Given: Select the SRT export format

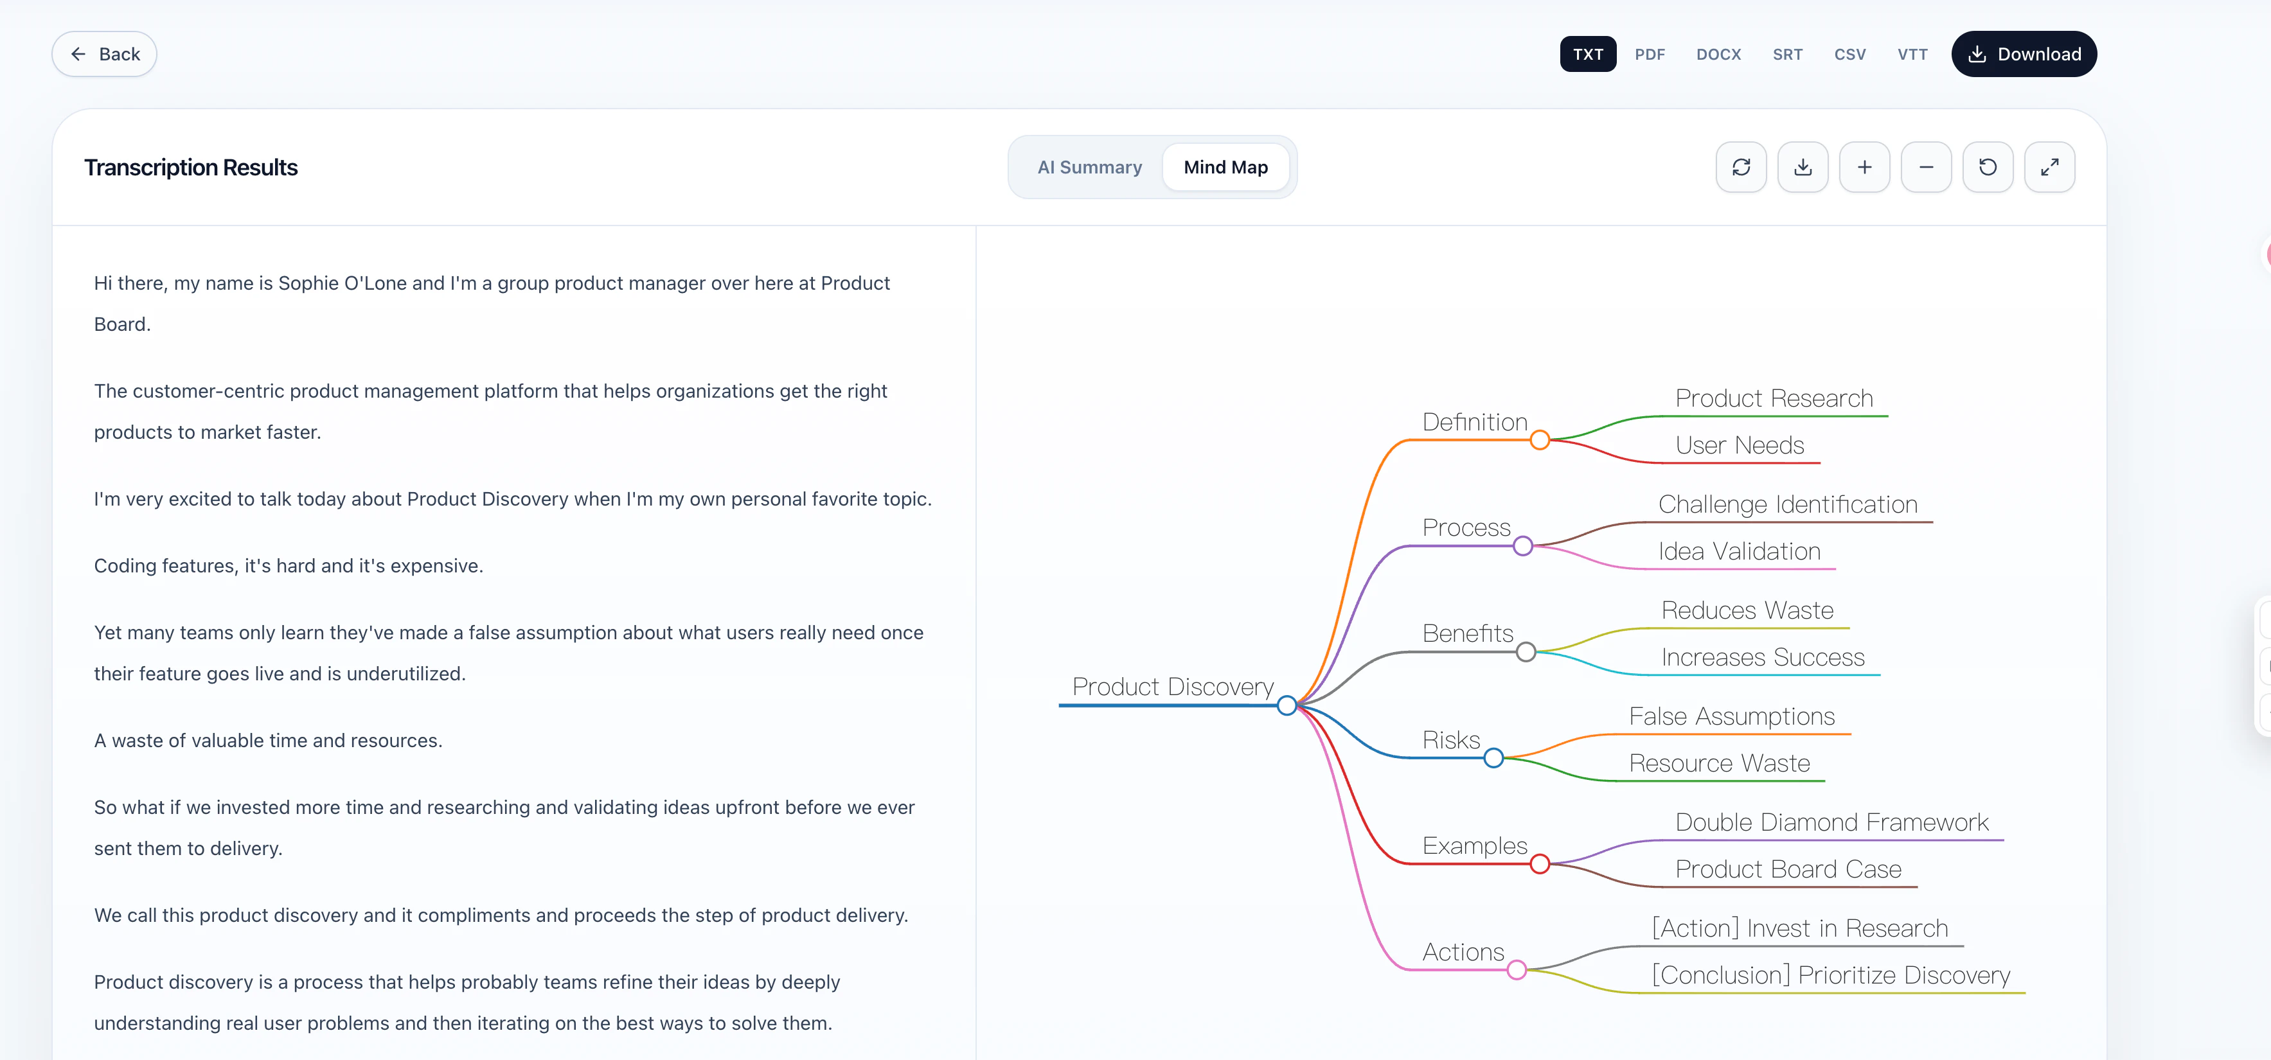Looking at the screenshot, I should point(1788,54).
